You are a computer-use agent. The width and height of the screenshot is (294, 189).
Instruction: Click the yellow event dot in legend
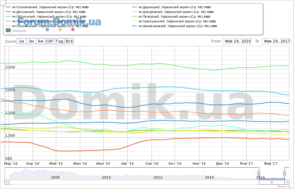[60, 30]
